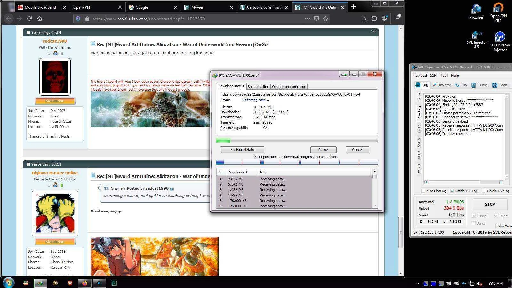The height and width of the screenshot is (288, 512).
Task: Toggle Burst checkbox in SVL Injector
Action: (474, 223)
